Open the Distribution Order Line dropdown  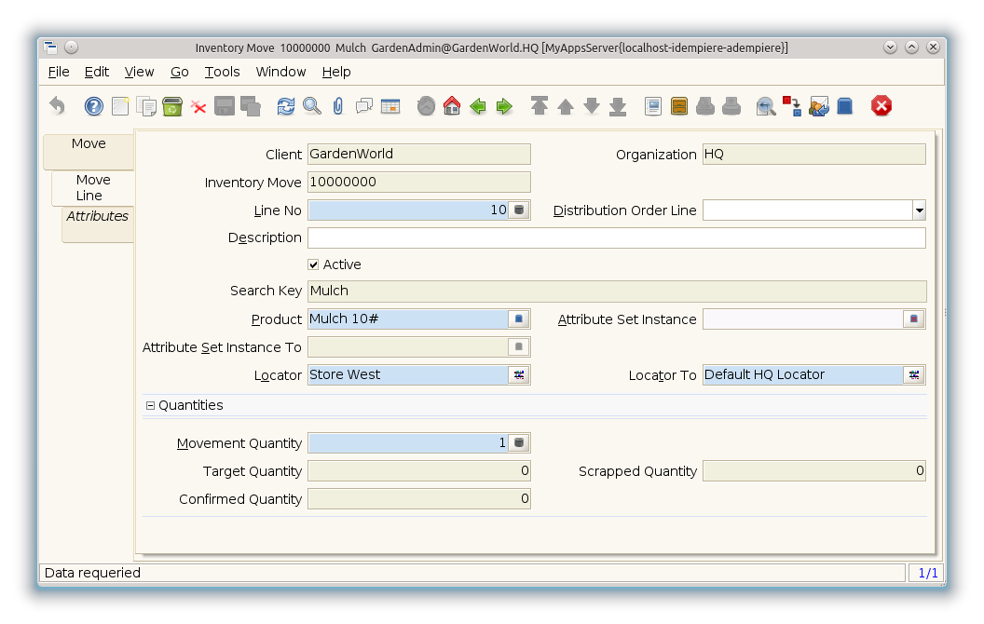(919, 210)
